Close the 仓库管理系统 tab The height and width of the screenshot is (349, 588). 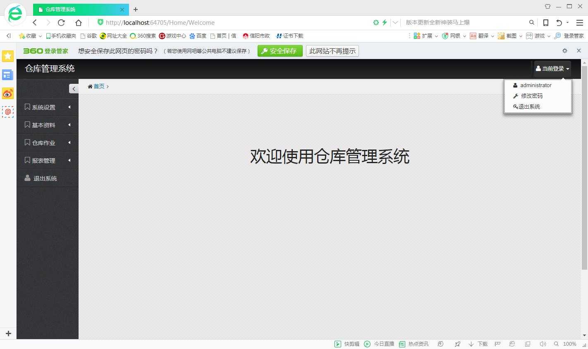pos(122,9)
